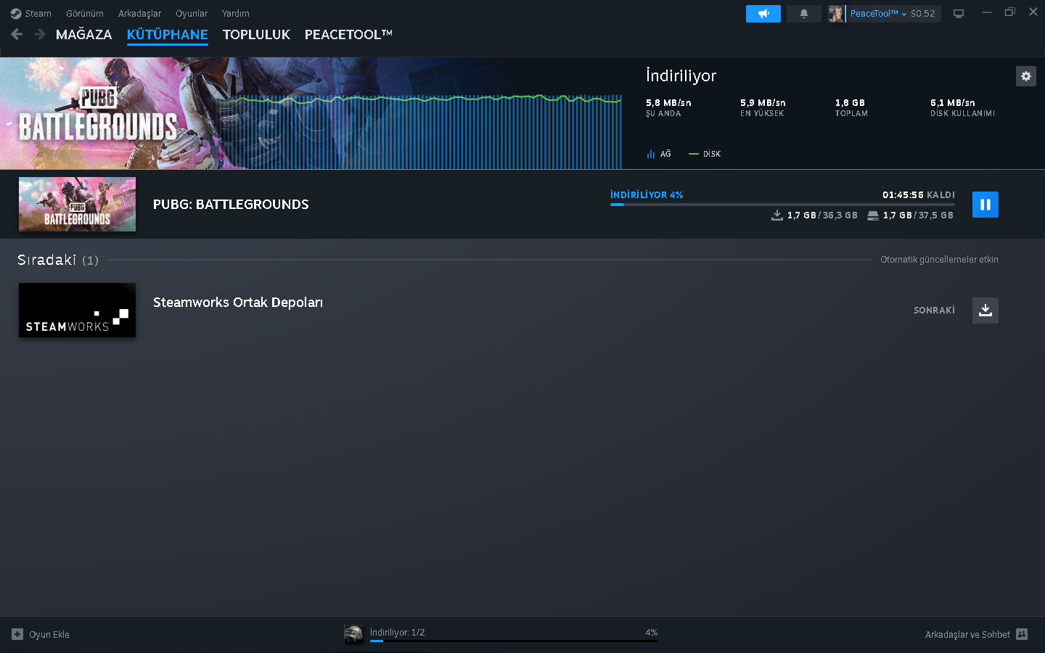Open the Arkadaşlar menu
Screen dimensions: 1045x653
point(139,13)
